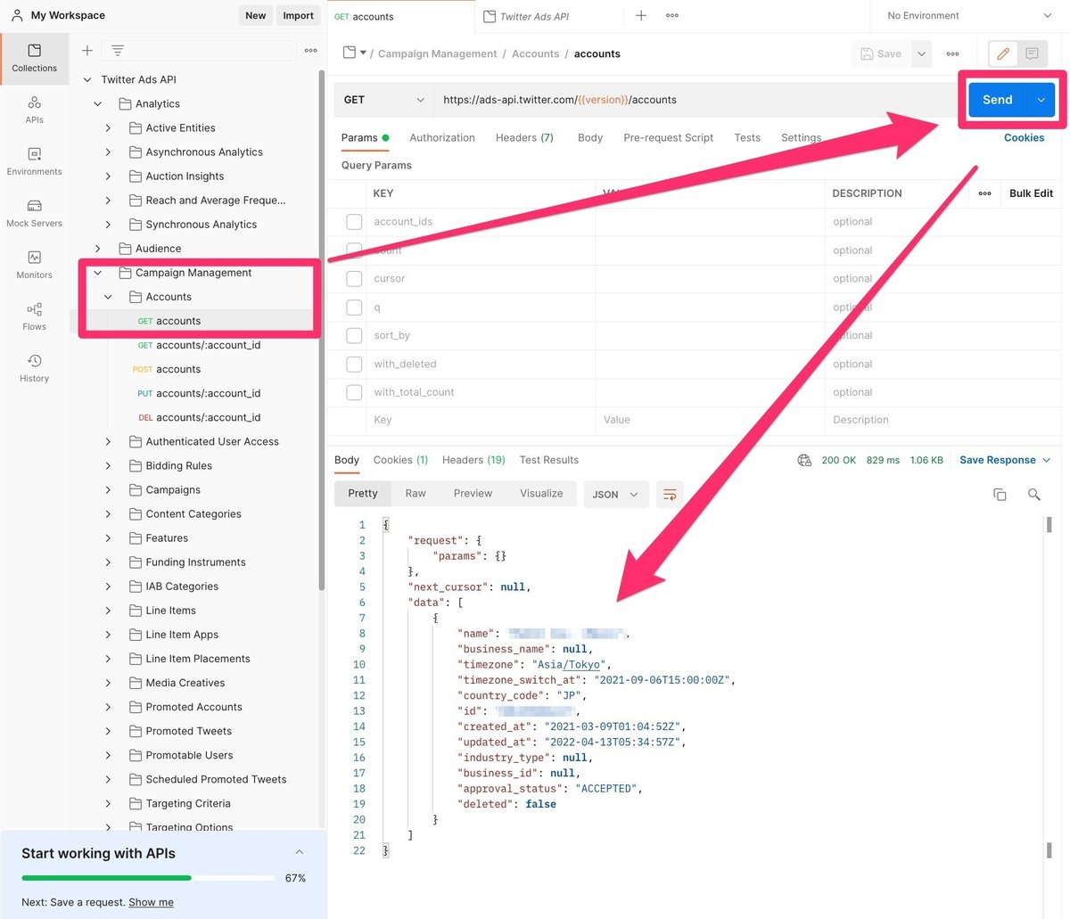This screenshot has width=1070, height=919.
Task: Open the History sidebar section
Action: 34,369
